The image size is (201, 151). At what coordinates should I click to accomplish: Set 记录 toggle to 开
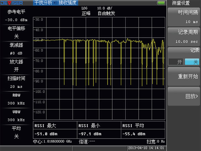point(175,62)
